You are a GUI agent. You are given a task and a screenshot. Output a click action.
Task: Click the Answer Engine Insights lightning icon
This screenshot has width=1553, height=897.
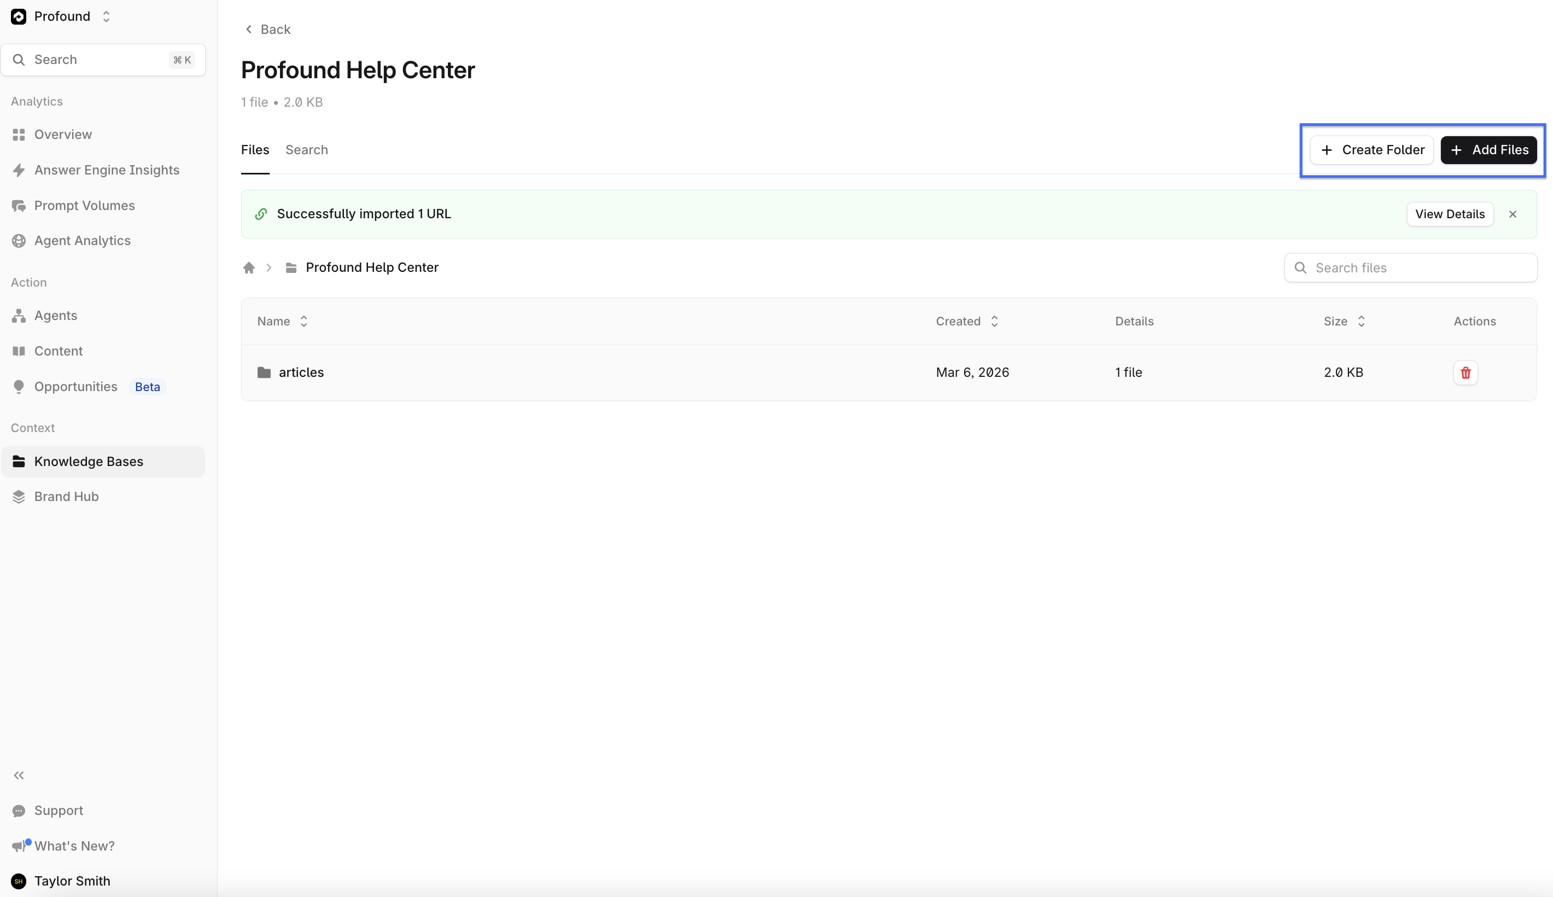click(19, 170)
